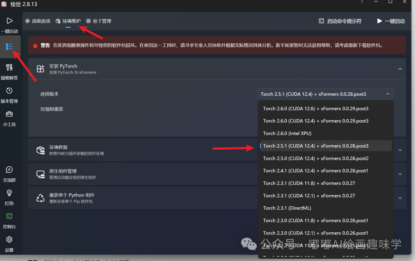This screenshot has height=261, width=415.
Task: Open 控制台 console icon
Action: coord(9,216)
